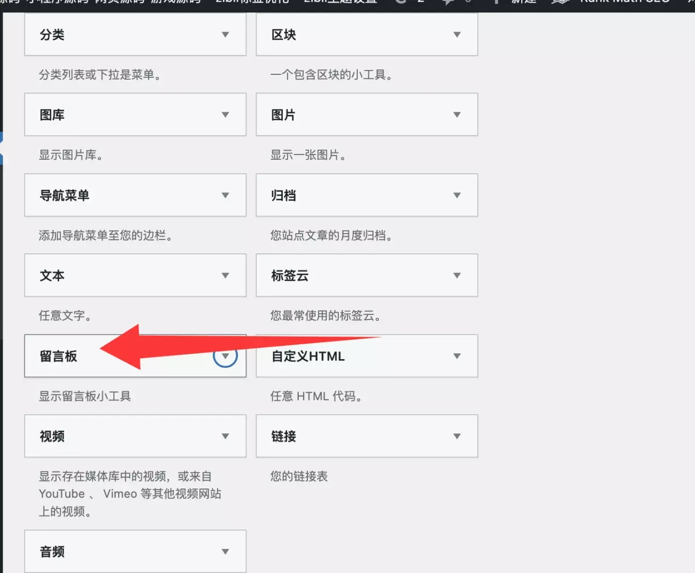The image size is (695, 573).
Task: Open the 图库 widget dropdown
Action: (226, 114)
